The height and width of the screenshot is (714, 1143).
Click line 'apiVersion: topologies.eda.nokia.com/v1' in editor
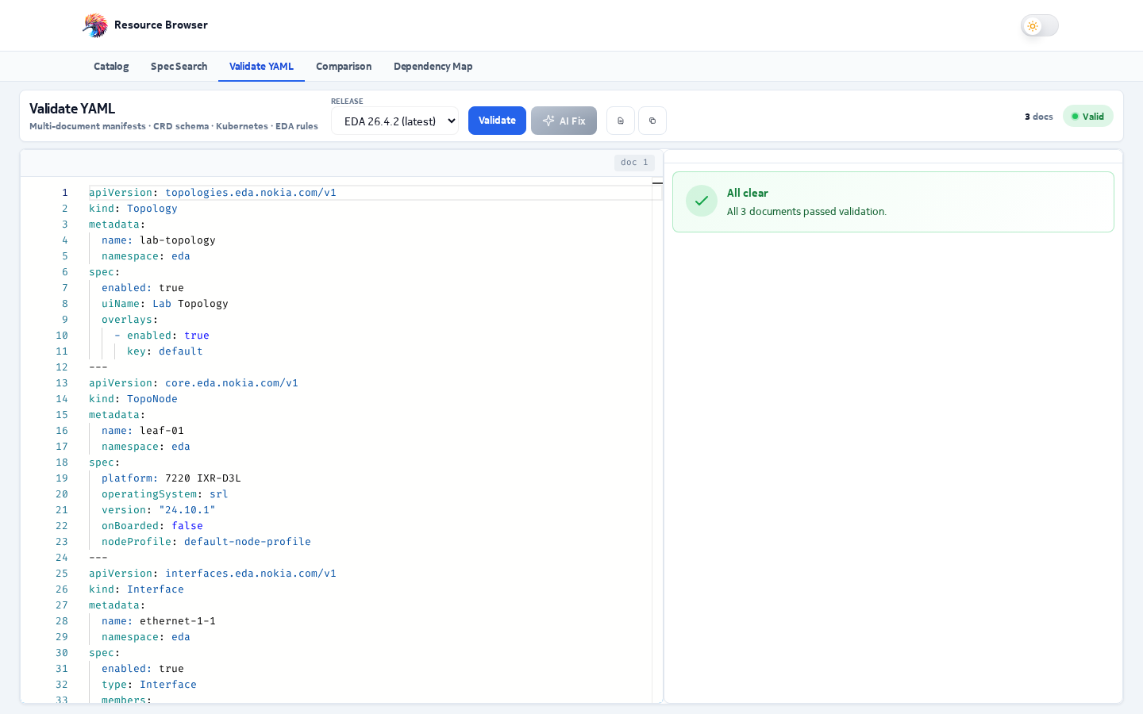pyautogui.click(x=213, y=193)
